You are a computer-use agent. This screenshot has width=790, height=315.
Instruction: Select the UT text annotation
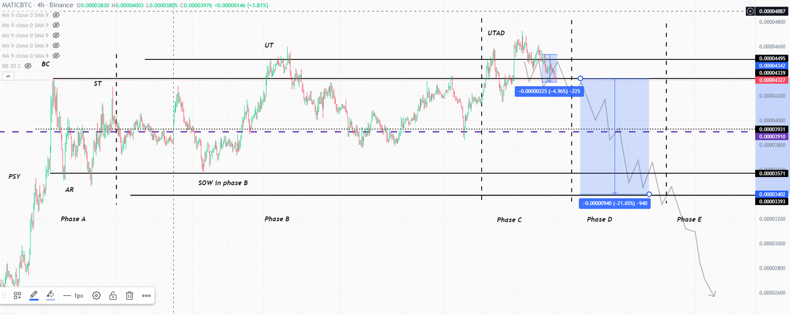click(269, 45)
